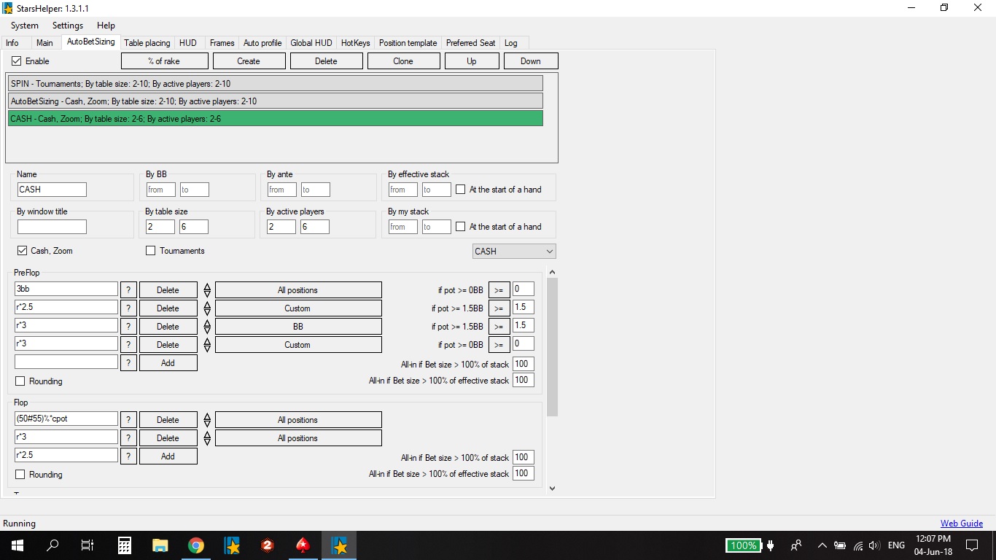Open the System menu
Viewport: 996px width, 560px height.
(x=25, y=26)
